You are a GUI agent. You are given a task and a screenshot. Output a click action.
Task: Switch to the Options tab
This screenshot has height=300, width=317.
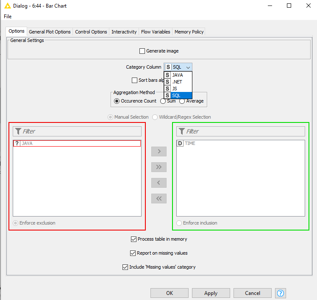point(17,31)
